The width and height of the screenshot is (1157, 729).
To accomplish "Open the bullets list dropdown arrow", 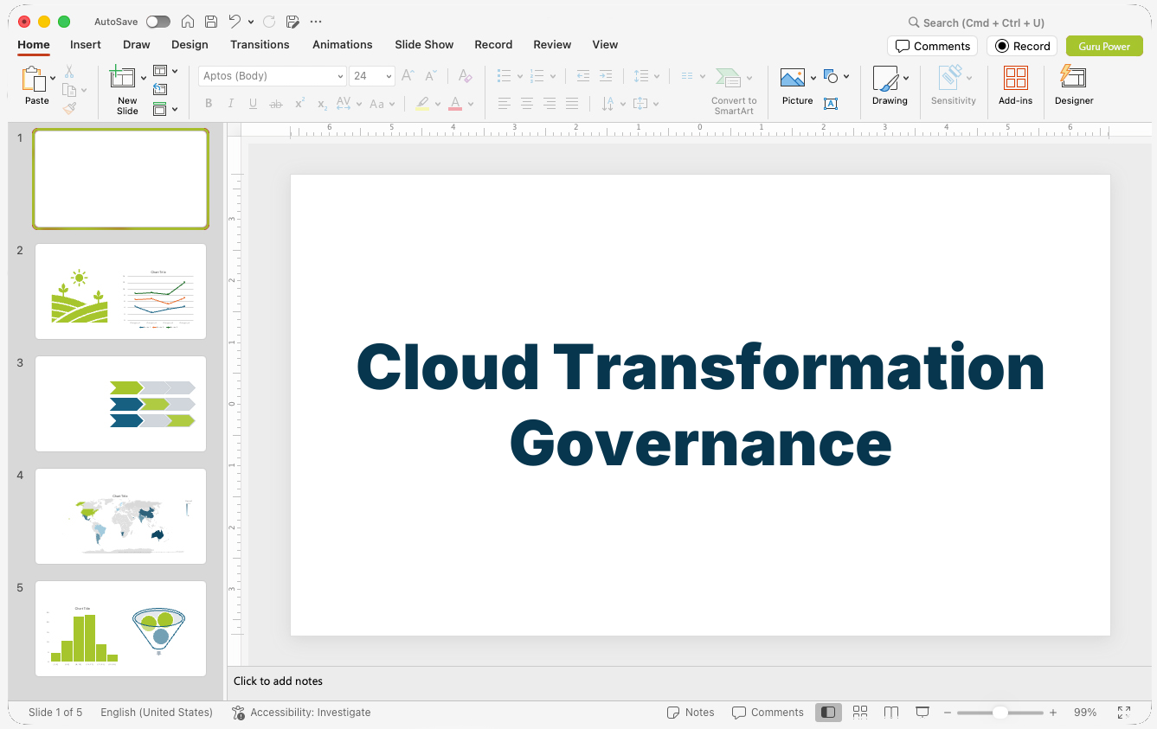I will pos(519,76).
